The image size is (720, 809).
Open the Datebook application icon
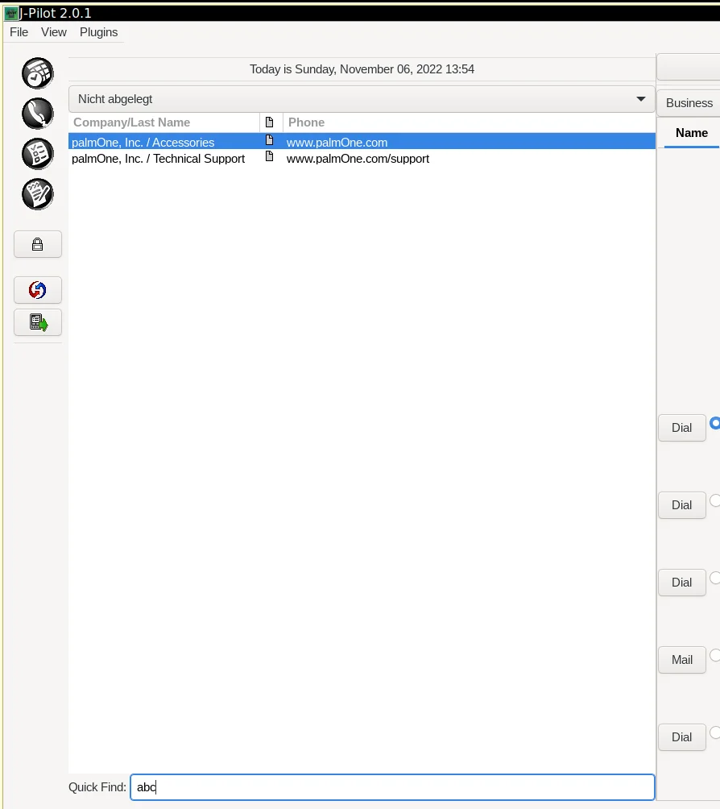click(38, 73)
